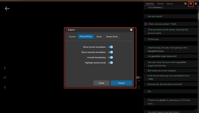Switch to the Words tab
This screenshot has height=113, width=199.
click(160, 4)
